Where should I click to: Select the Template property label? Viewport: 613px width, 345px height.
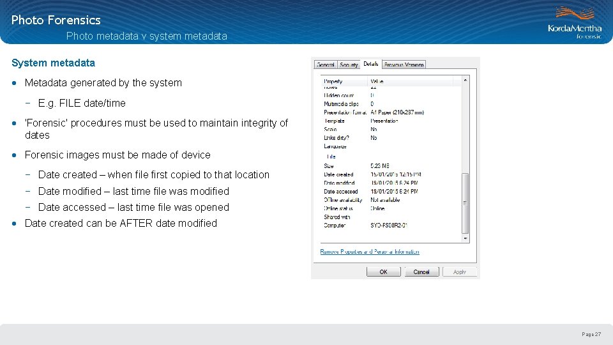point(334,121)
